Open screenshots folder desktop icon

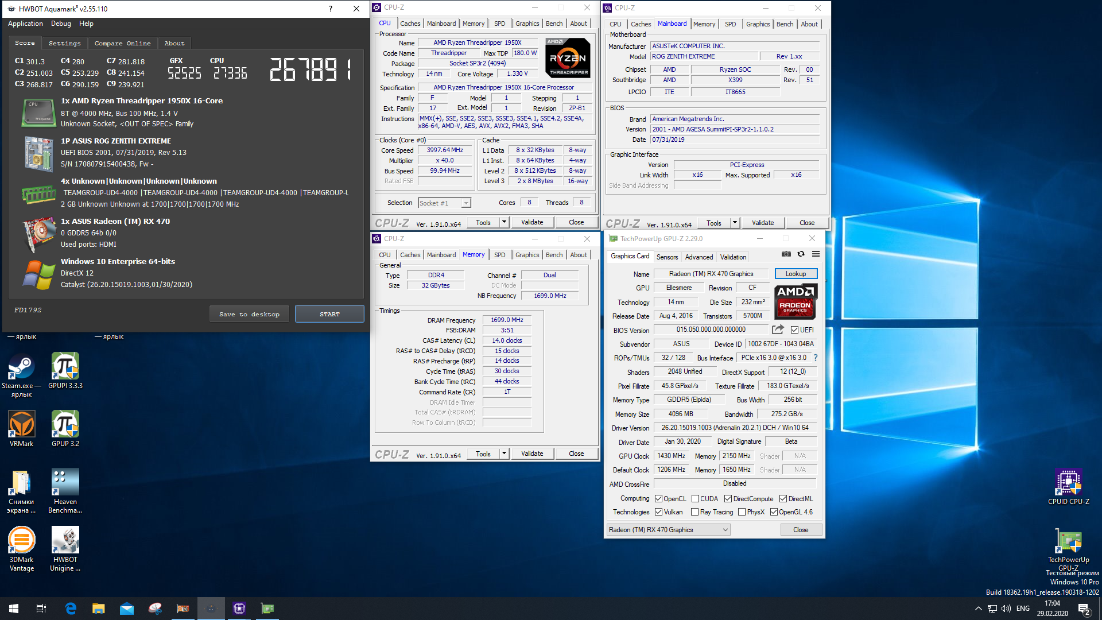pos(21,491)
